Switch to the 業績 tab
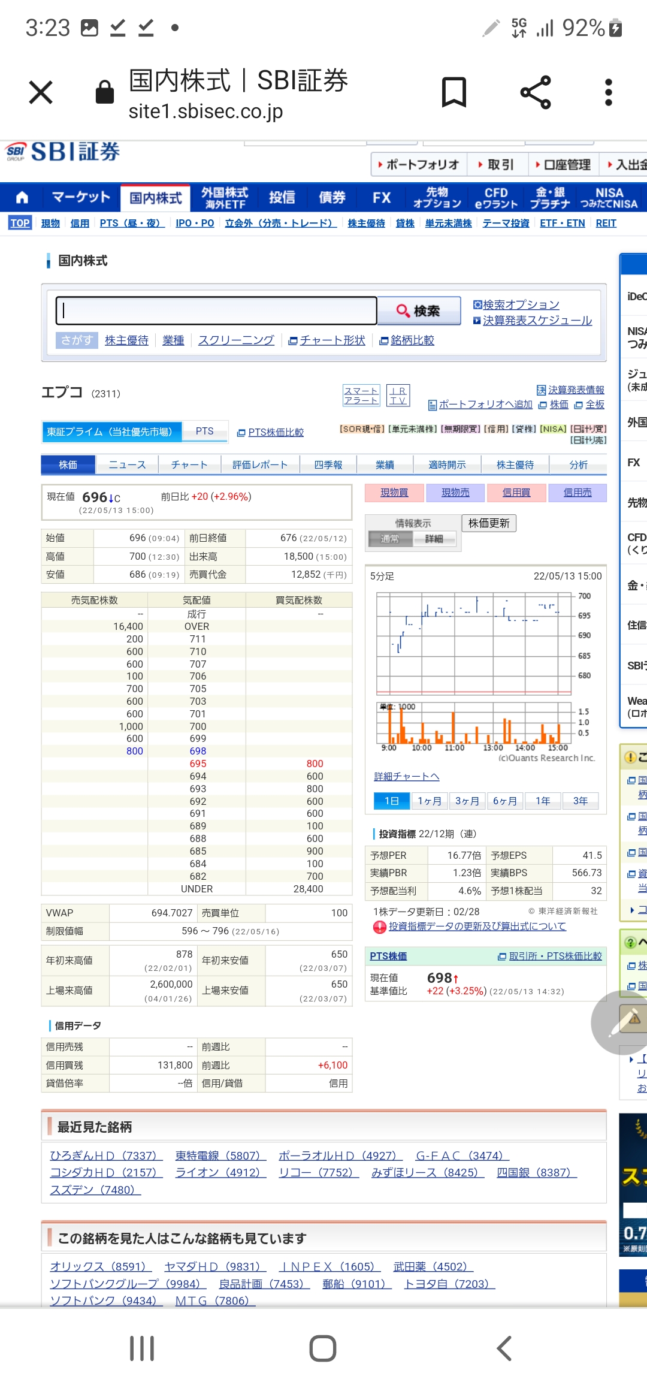The height and width of the screenshot is (1388, 647). tap(385, 464)
